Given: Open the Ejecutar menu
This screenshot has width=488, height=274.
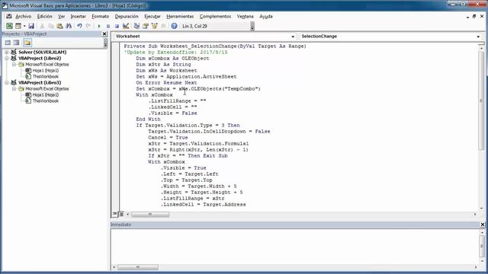Looking at the screenshot, I should 152,17.
